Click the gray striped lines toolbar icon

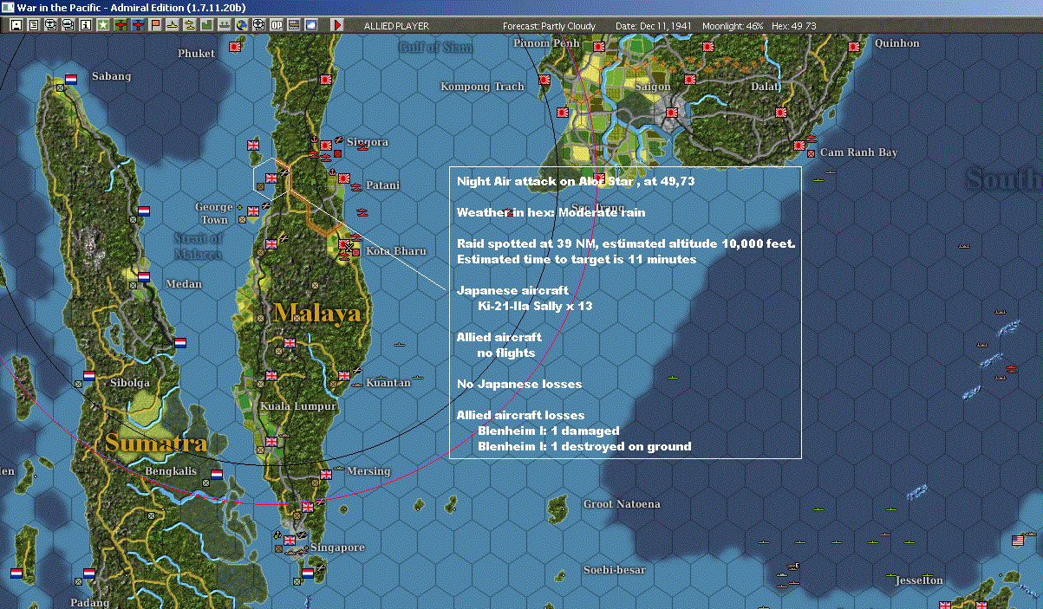(x=294, y=25)
